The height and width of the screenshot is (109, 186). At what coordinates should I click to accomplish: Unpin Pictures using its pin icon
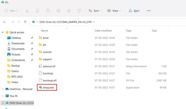[32, 54]
